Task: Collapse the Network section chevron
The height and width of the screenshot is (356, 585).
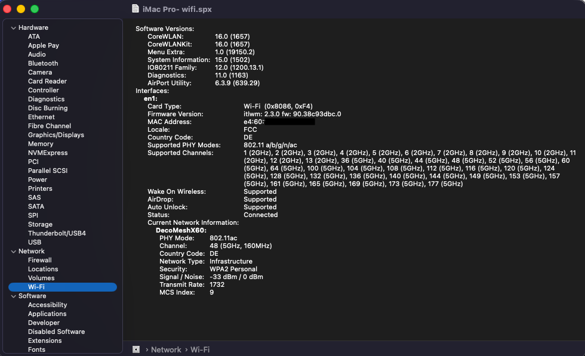Action: [x=13, y=252]
